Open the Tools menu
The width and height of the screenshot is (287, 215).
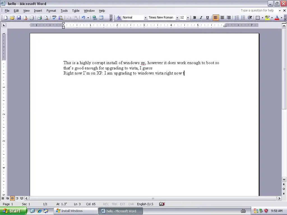click(64, 11)
